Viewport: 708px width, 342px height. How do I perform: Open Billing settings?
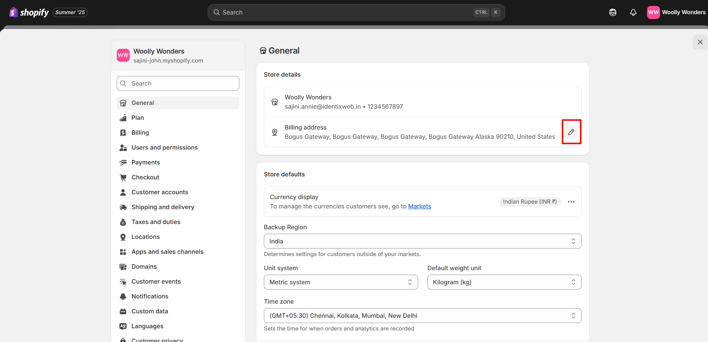click(178, 132)
